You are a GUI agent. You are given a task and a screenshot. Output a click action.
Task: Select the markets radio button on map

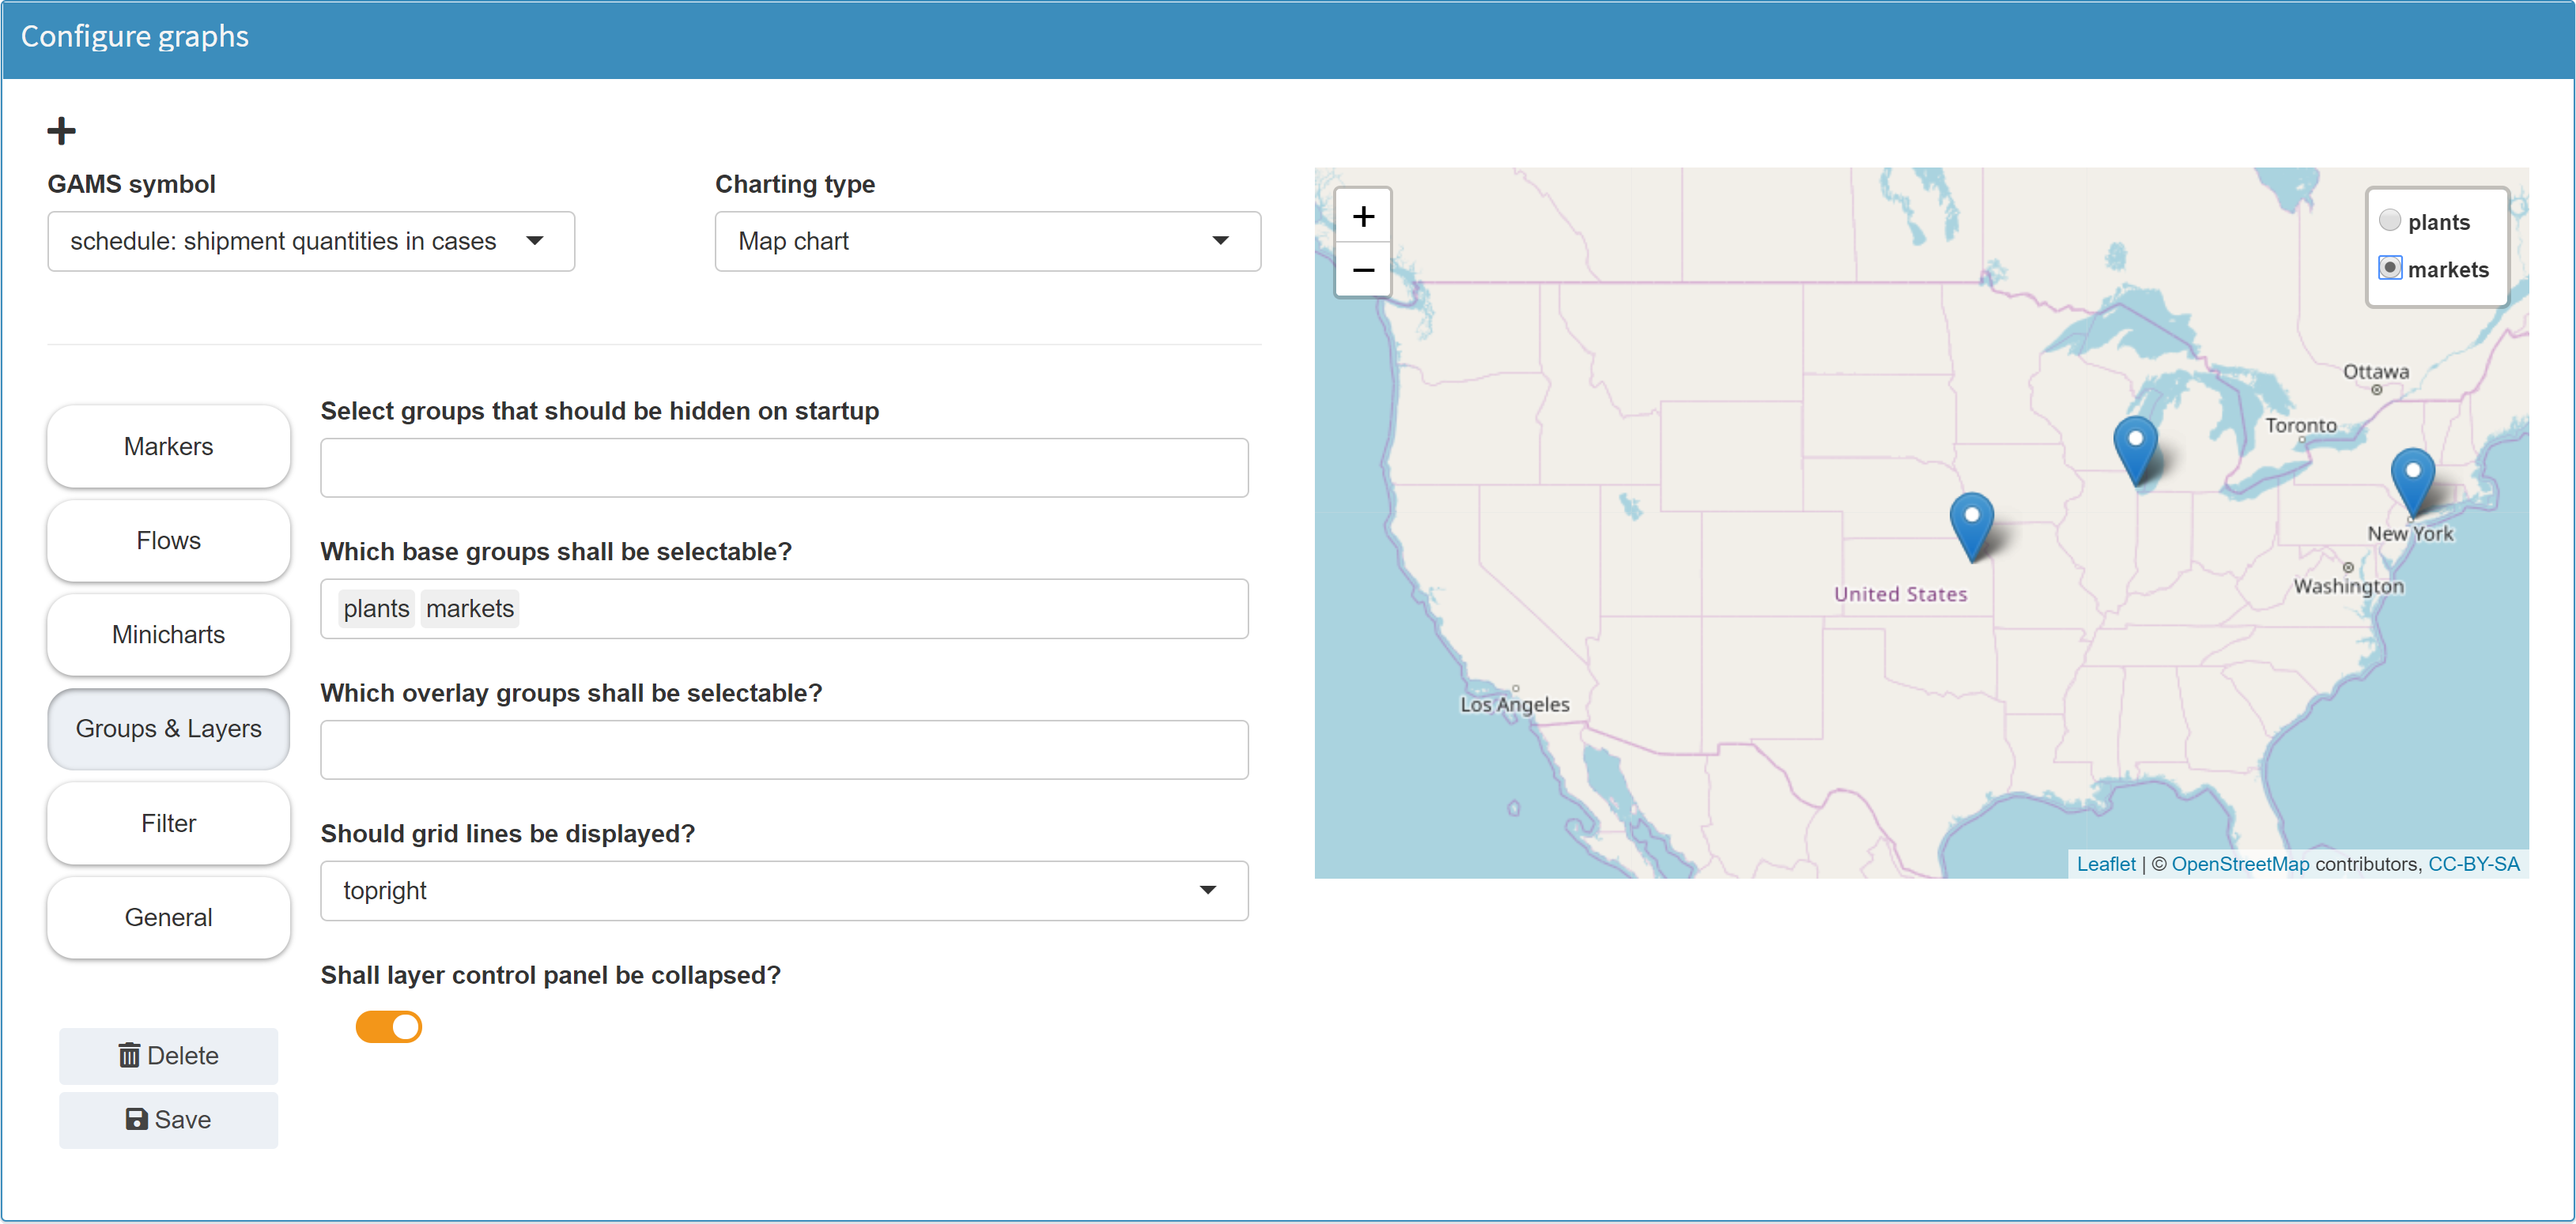coord(2389,268)
